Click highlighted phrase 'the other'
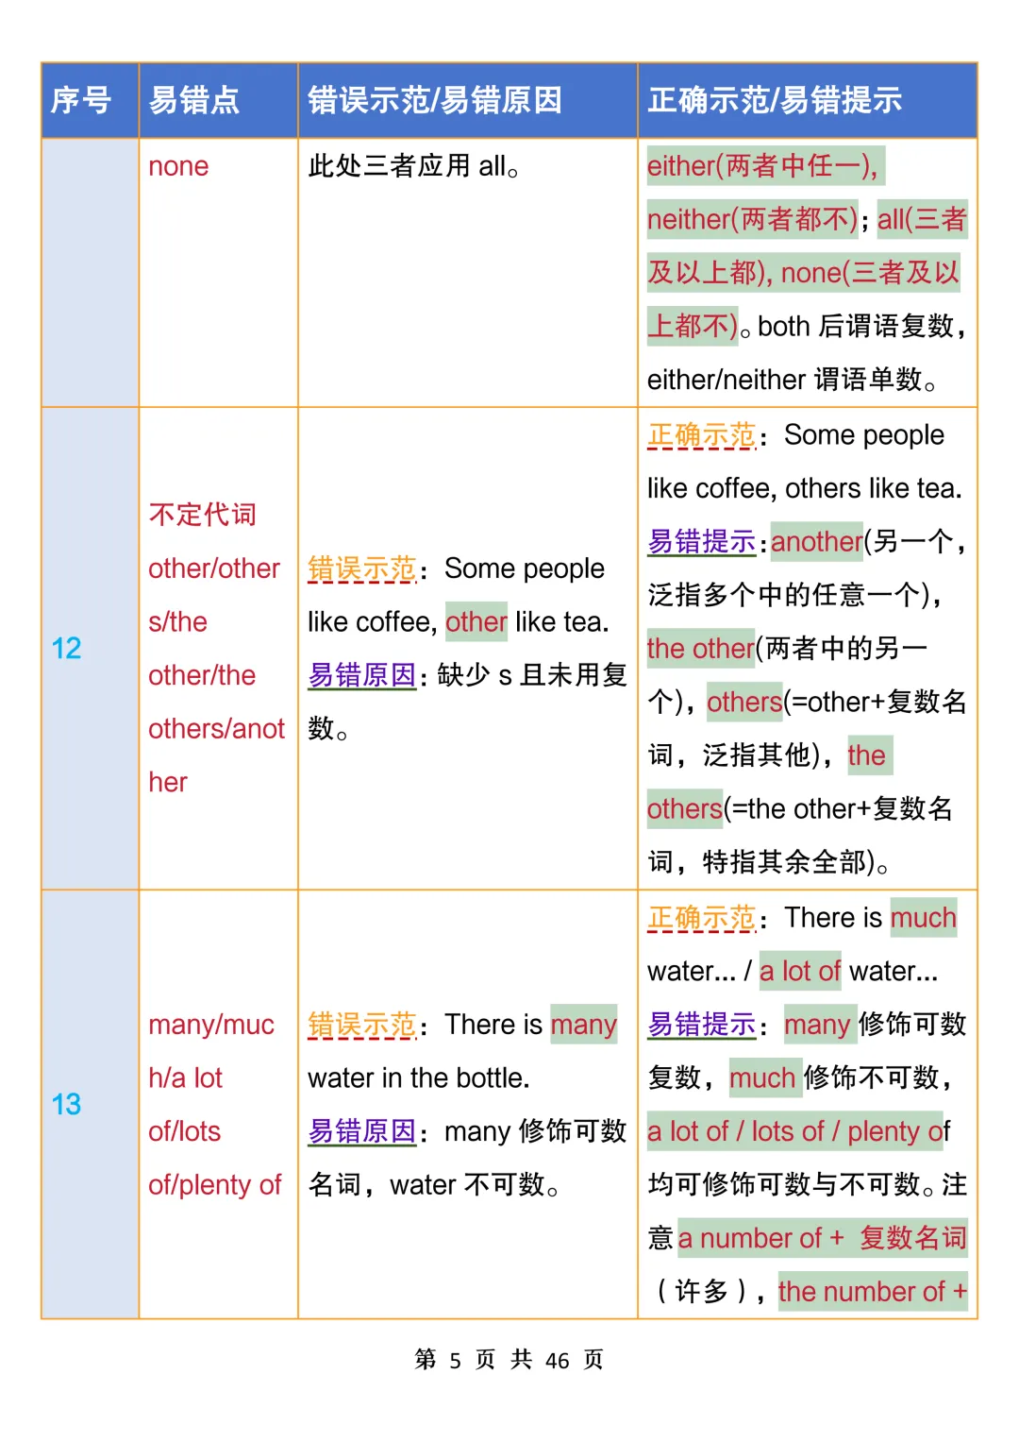Viewport: 1019px width, 1442px height. pyautogui.click(x=700, y=648)
